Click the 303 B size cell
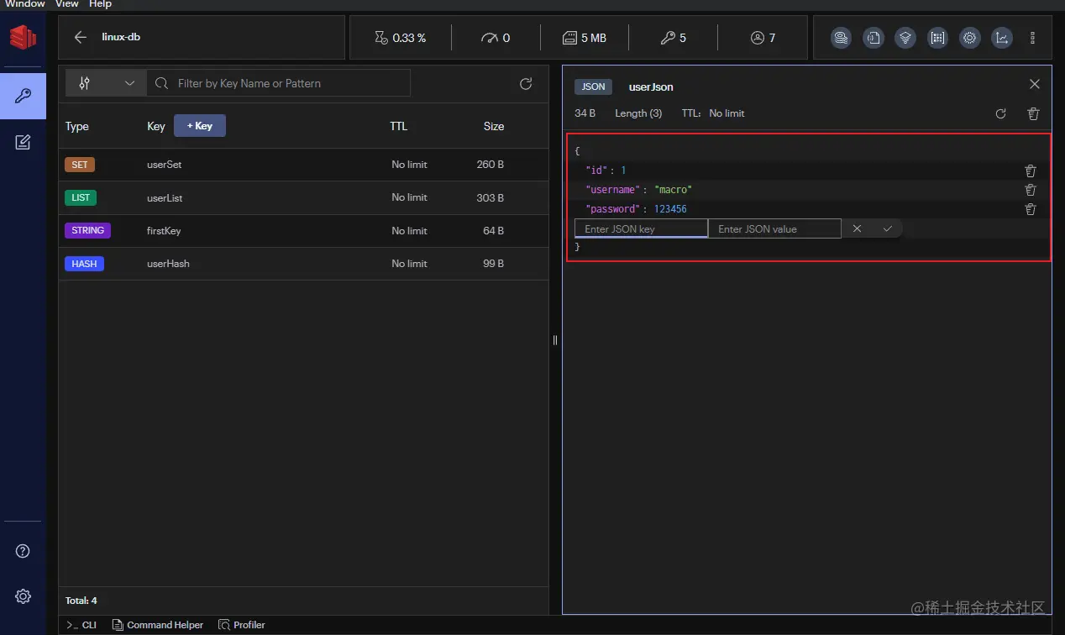1065x635 pixels. (491, 198)
